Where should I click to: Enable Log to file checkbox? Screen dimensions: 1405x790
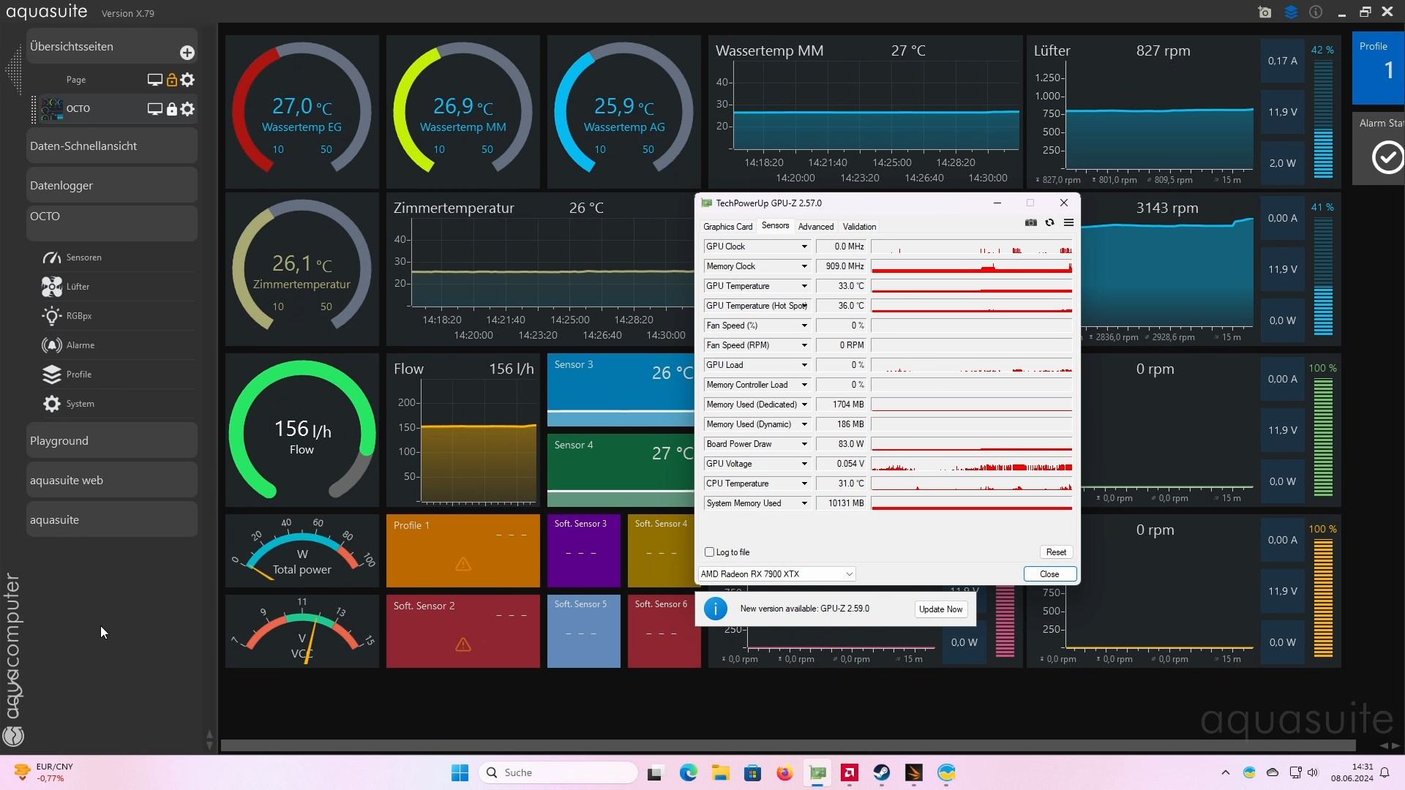click(x=709, y=552)
